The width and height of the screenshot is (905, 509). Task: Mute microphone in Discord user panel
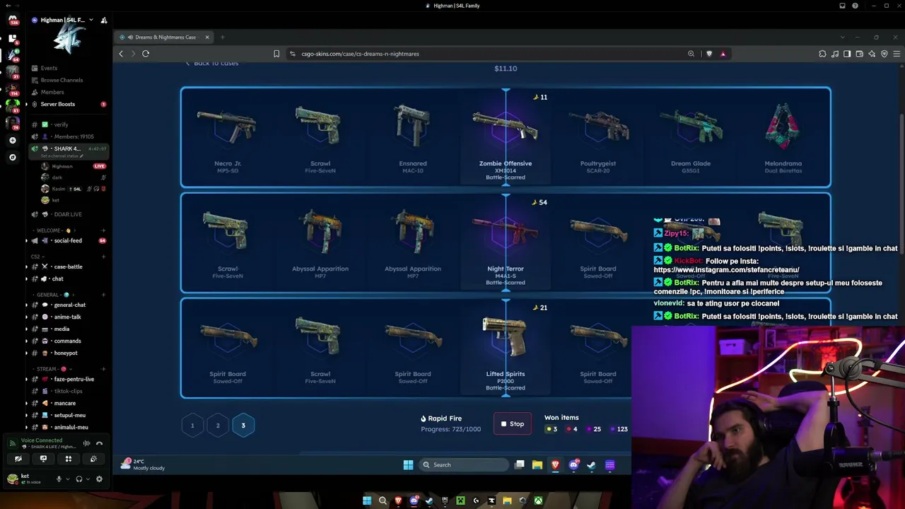[x=59, y=479]
